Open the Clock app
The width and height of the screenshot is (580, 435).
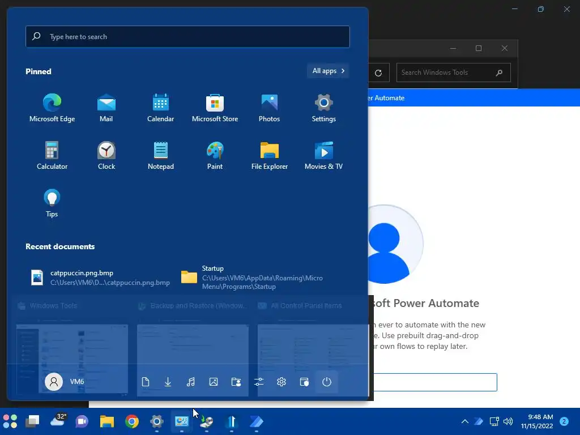click(106, 156)
